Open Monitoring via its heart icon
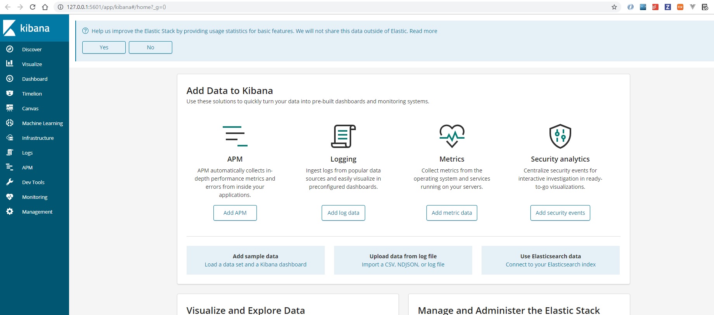This screenshot has width=714, height=315. coord(10,197)
